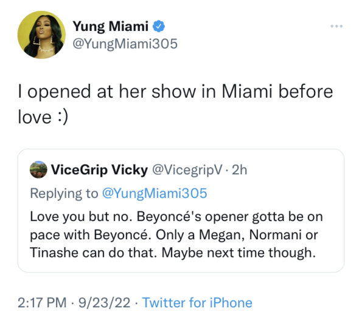
Task: Click ViceGrip Vicky's small avatar
Action: [x=38, y=169]
